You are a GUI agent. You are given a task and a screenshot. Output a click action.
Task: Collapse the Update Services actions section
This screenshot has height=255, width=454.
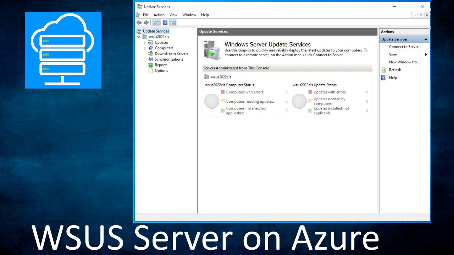426,39
